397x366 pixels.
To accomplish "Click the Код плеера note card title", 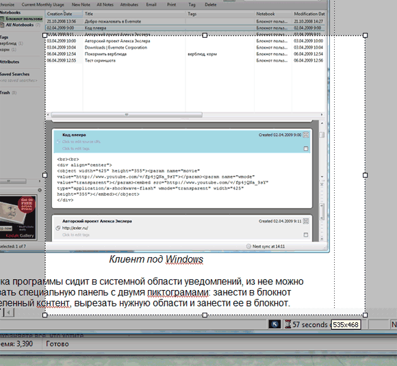I will [74, 135].
